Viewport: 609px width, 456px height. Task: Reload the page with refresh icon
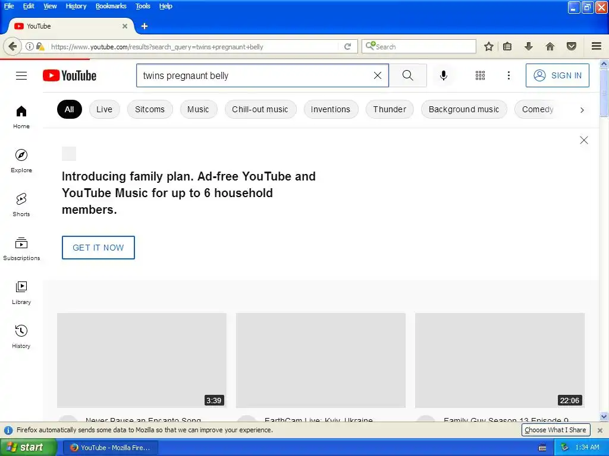[x=347, y=46]
